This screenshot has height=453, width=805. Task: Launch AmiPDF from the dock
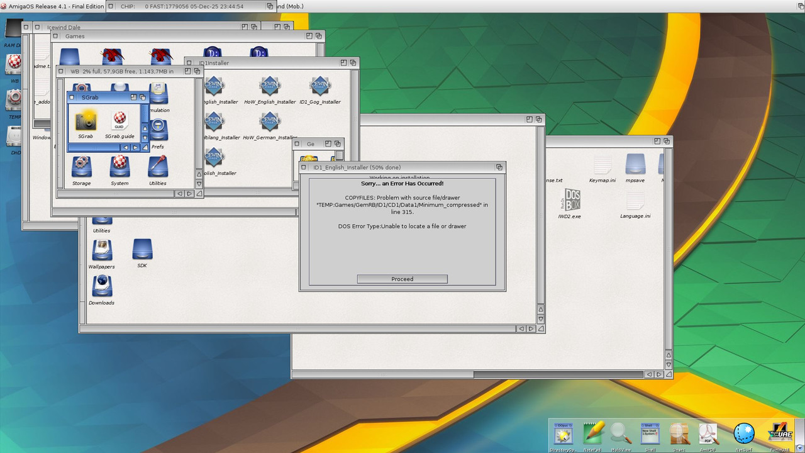(x=709, y=434)
